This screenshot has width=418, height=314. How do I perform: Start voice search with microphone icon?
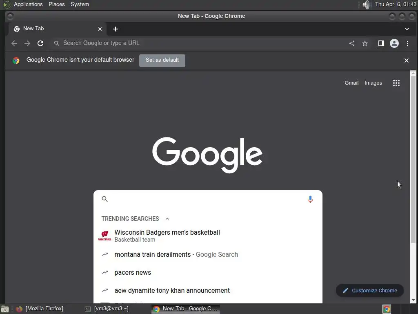pyautogui.click(x=310, y=199)
